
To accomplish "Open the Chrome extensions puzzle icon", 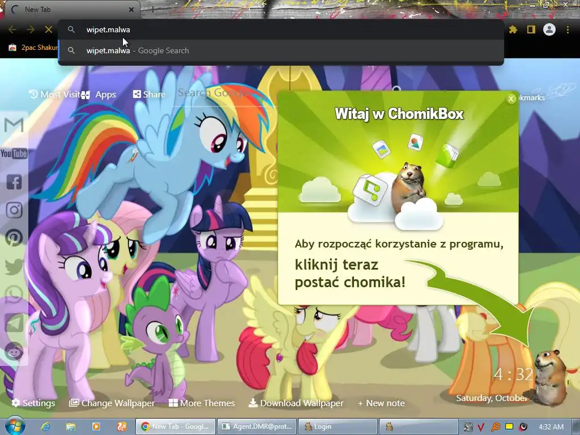I will 513,29.
